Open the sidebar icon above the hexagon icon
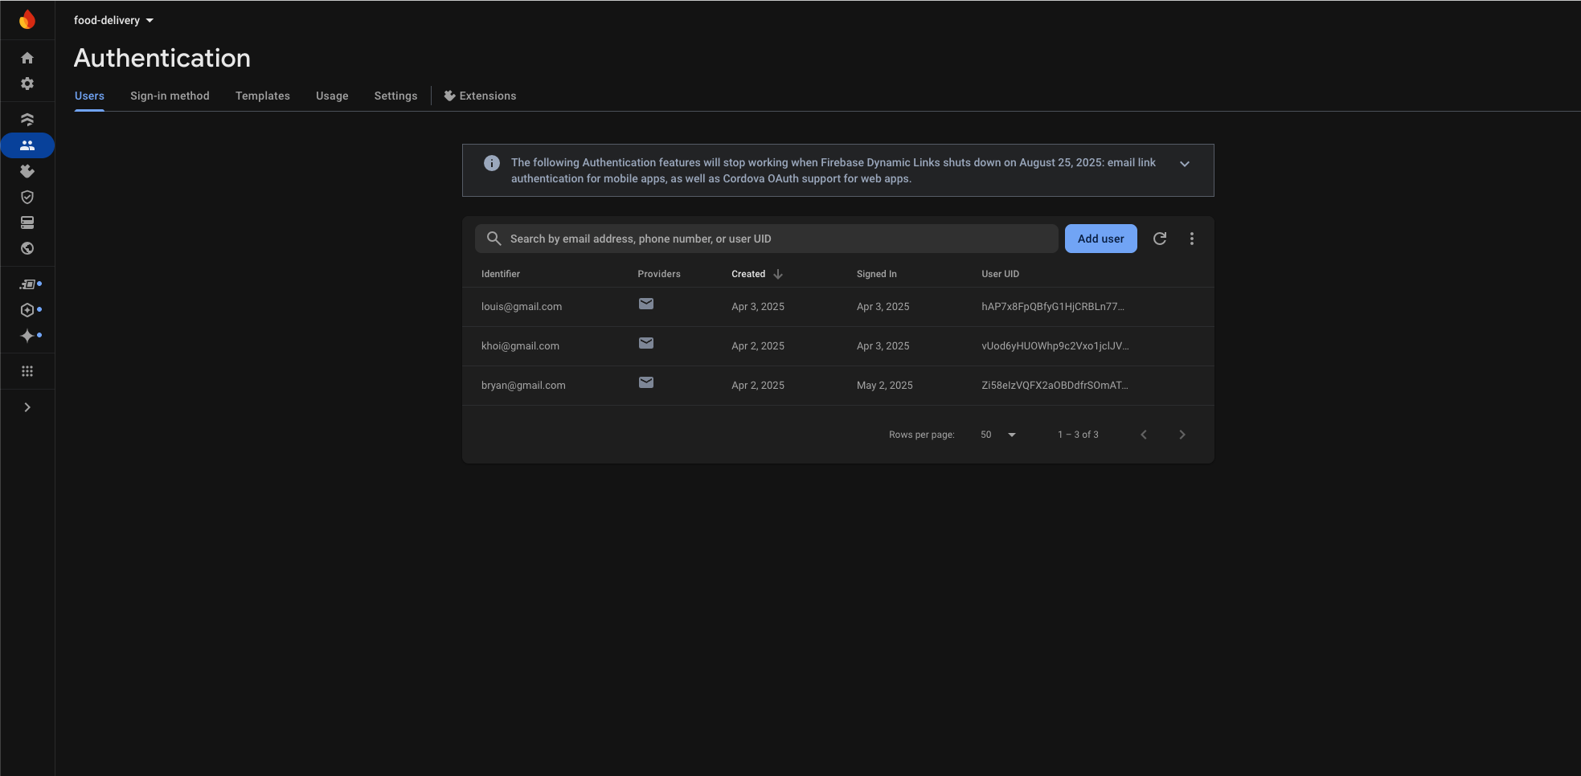 [x=28, y=284]
